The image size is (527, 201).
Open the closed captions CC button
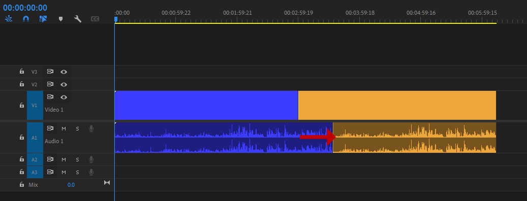coord(95,19)
